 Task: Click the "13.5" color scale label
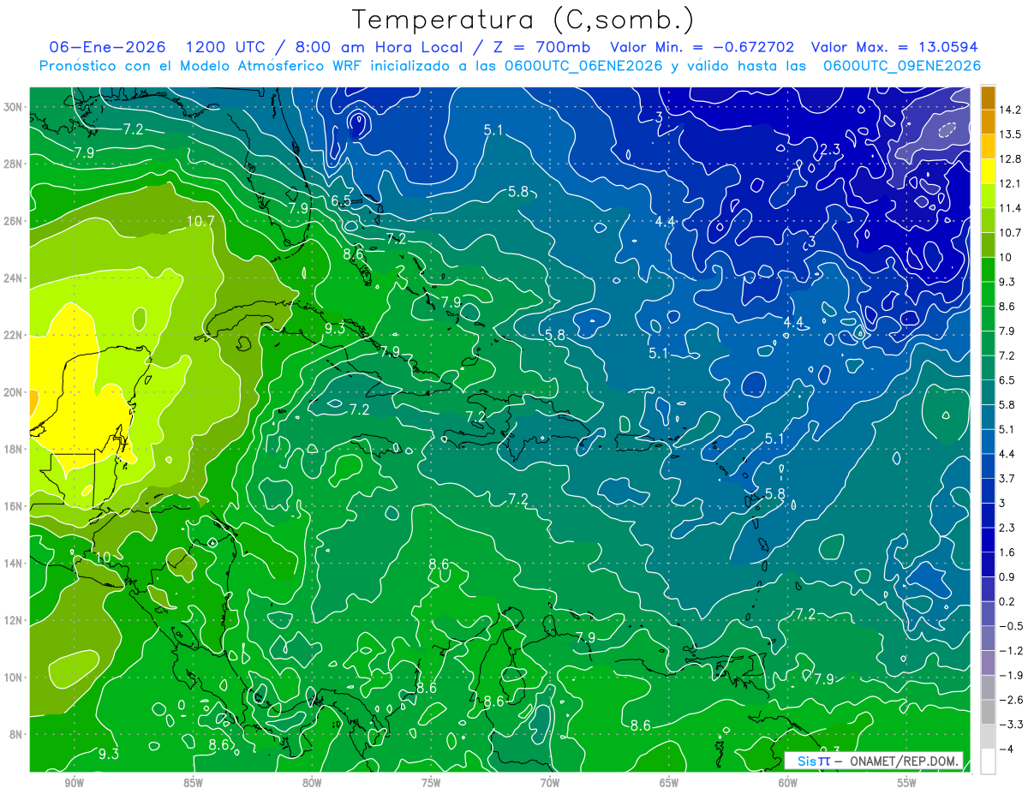pos(1010,134)
